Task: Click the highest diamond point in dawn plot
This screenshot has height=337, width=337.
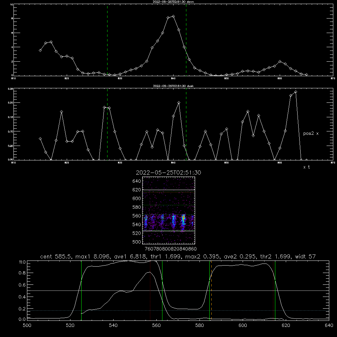Action: [x=173, y=16]
